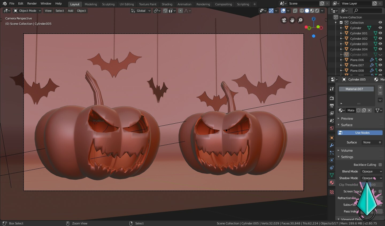Screen dimensions: 385x226
Task: Select Material.007 in the slot list
Action: click(x=356, y=89)
